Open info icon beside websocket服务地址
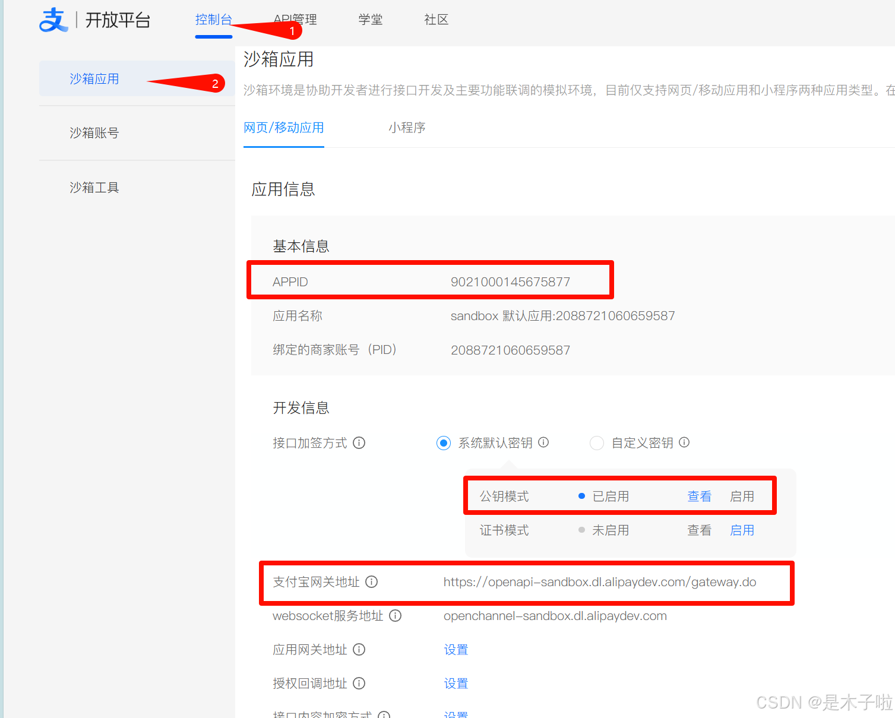This screenshot has width=895, height=718. click(396, 615)
